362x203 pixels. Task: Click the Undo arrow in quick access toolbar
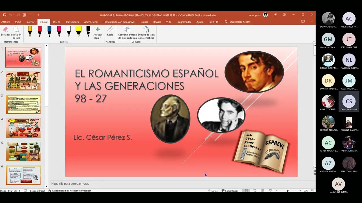(11, 15)
